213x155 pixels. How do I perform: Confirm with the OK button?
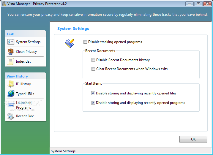193,139
